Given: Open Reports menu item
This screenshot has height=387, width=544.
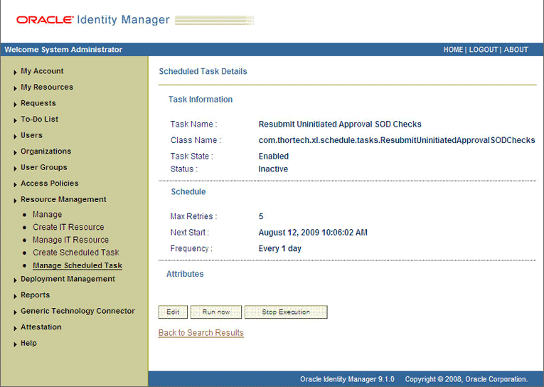Looking at the screenshot, I should click(35, 295).
